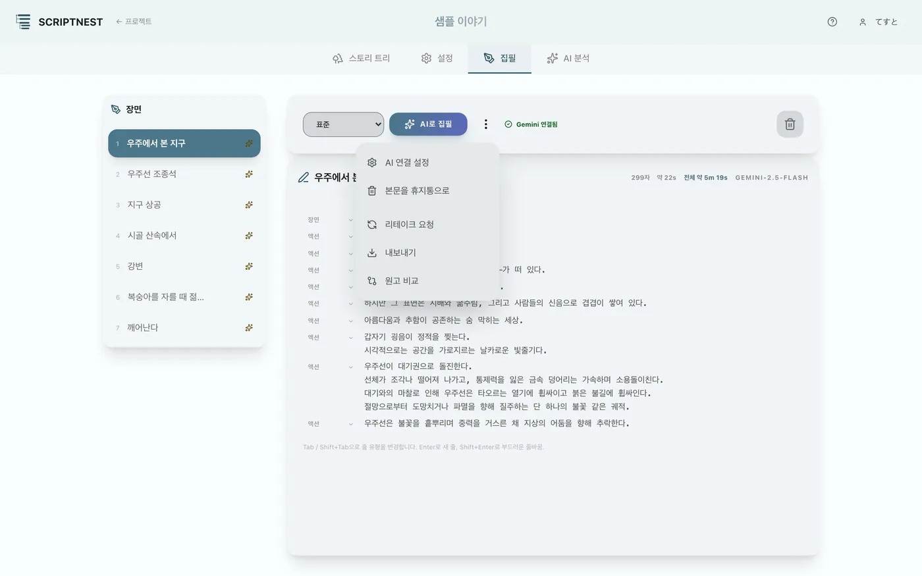The image size is (922, 576).
Task: Click sparkle icon on 시골 산속에서 row
Action: coord(249,236)
